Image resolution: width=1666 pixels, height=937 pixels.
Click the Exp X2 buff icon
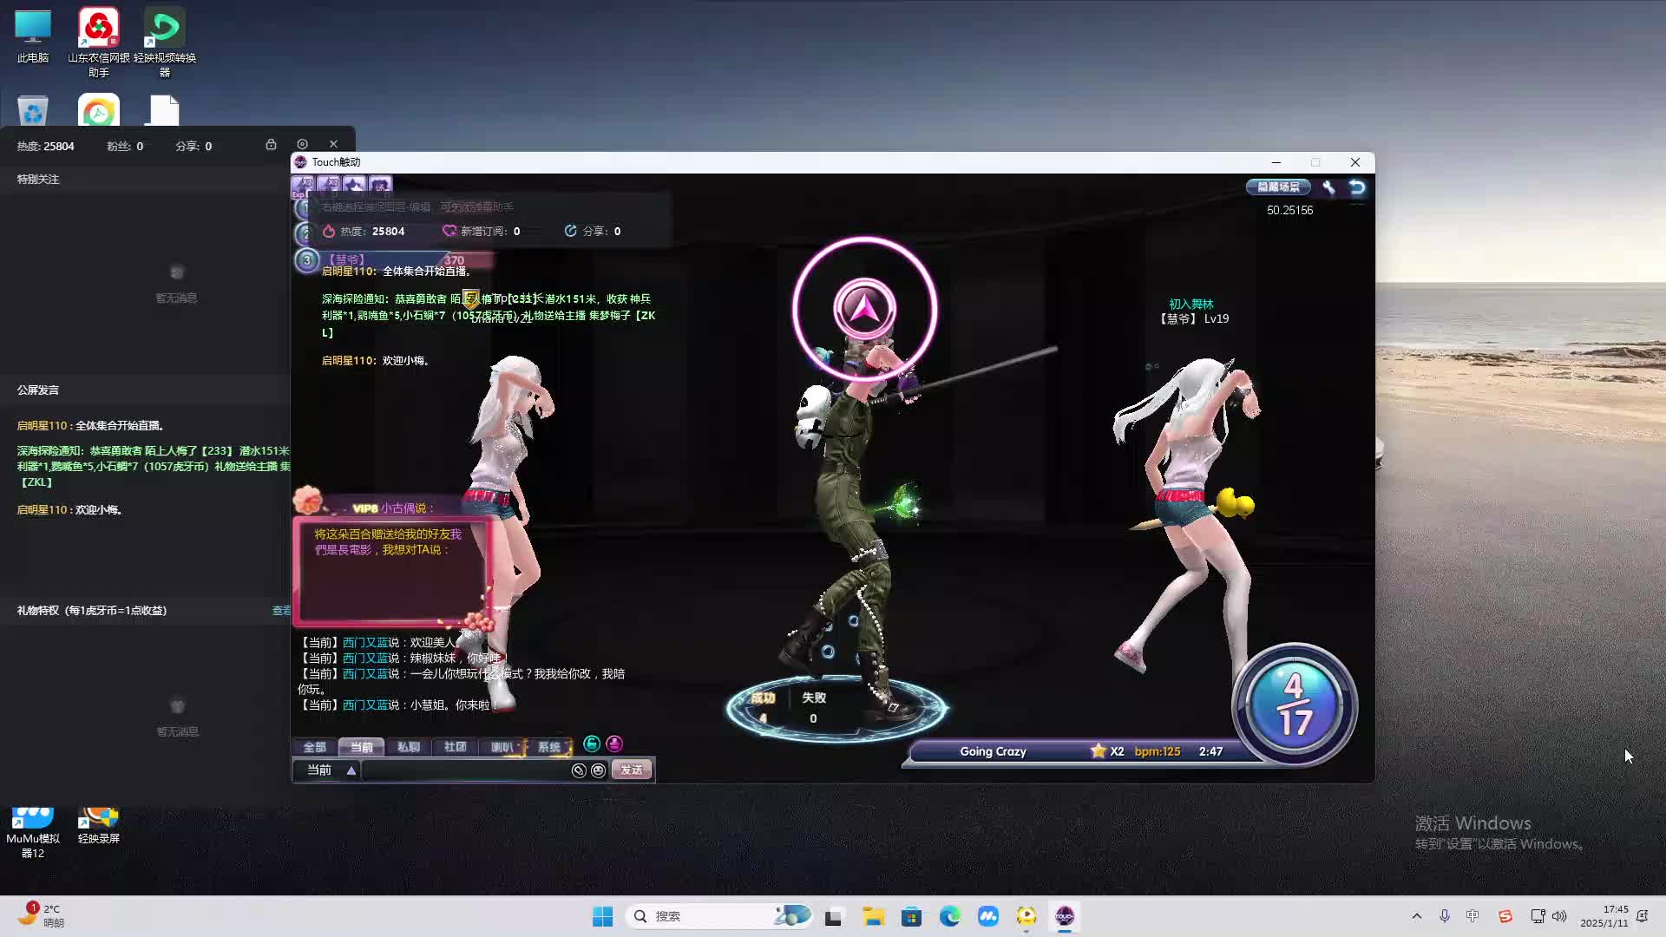(x=302, y=185)
